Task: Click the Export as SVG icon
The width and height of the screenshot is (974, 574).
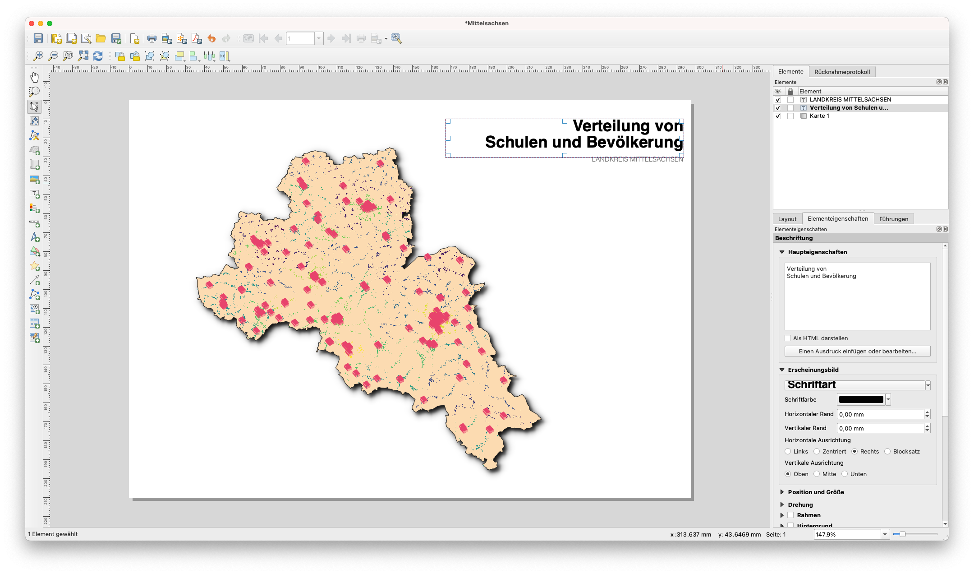Action: point(182,39)
